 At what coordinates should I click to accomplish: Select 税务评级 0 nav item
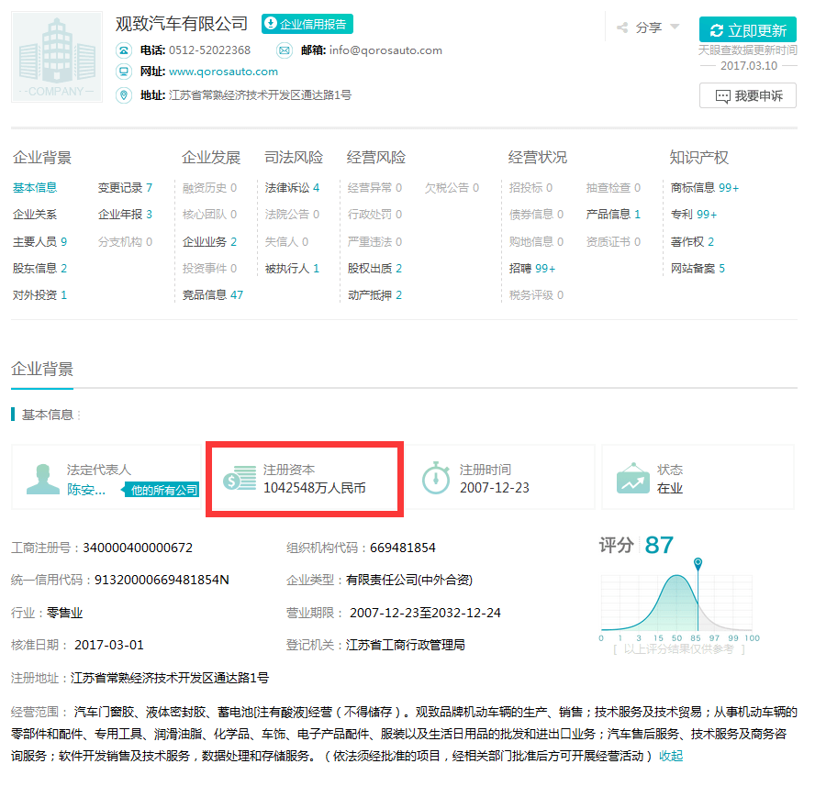tap(536, 295)
